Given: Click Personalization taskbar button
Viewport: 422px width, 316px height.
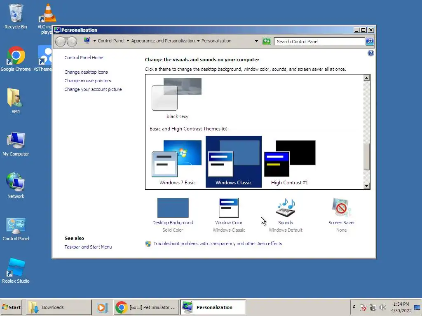Looking at the screenshot, I should click(x=213, y=307).
